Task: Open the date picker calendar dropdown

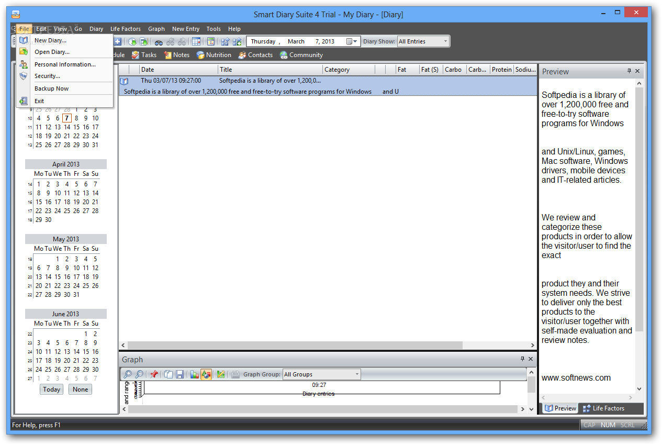Action: click(x=352, y=41)
